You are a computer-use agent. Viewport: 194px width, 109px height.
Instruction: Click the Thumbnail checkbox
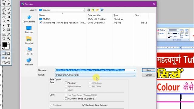51,105
